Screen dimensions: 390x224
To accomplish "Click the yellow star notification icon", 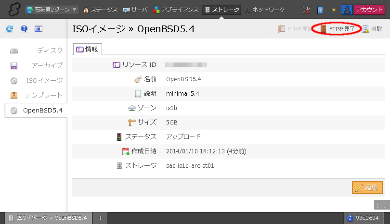I will pos(334,10).
